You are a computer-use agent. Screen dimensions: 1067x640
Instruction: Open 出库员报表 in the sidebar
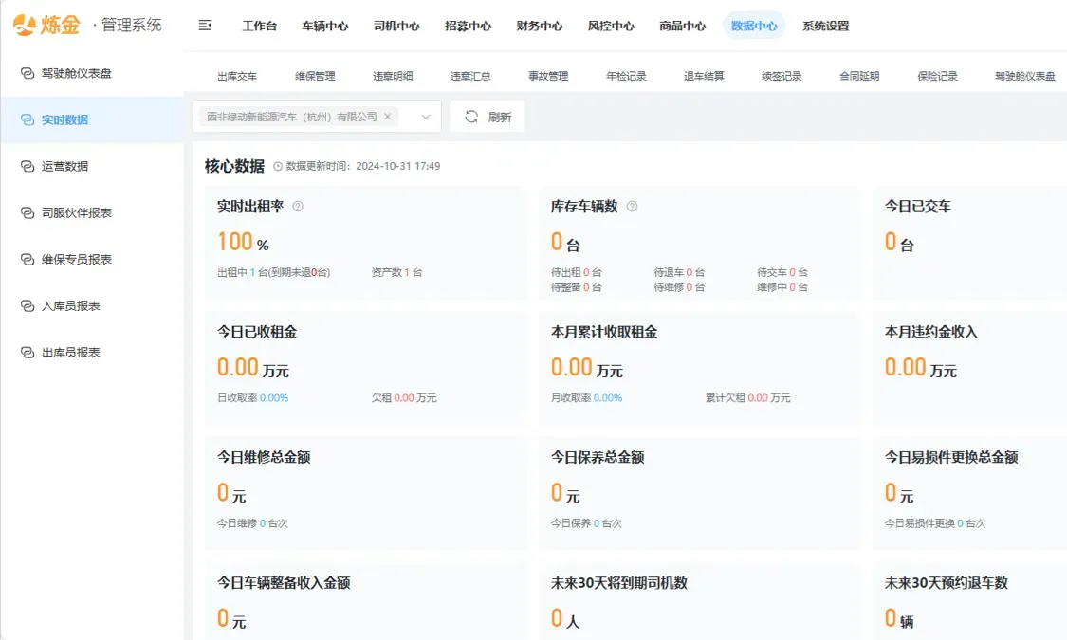tap(70, 352)
